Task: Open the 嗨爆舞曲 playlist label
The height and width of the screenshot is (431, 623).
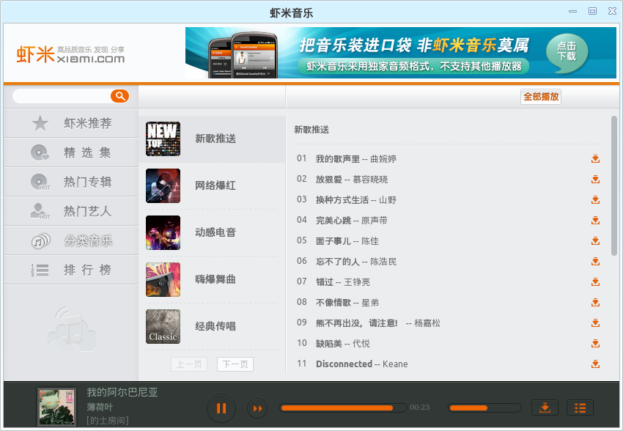Action: 215,279
